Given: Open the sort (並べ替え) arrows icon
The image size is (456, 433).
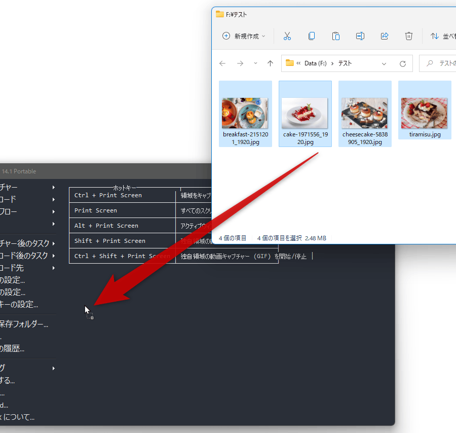Looking at the screenshot, I should click(435, 36).
